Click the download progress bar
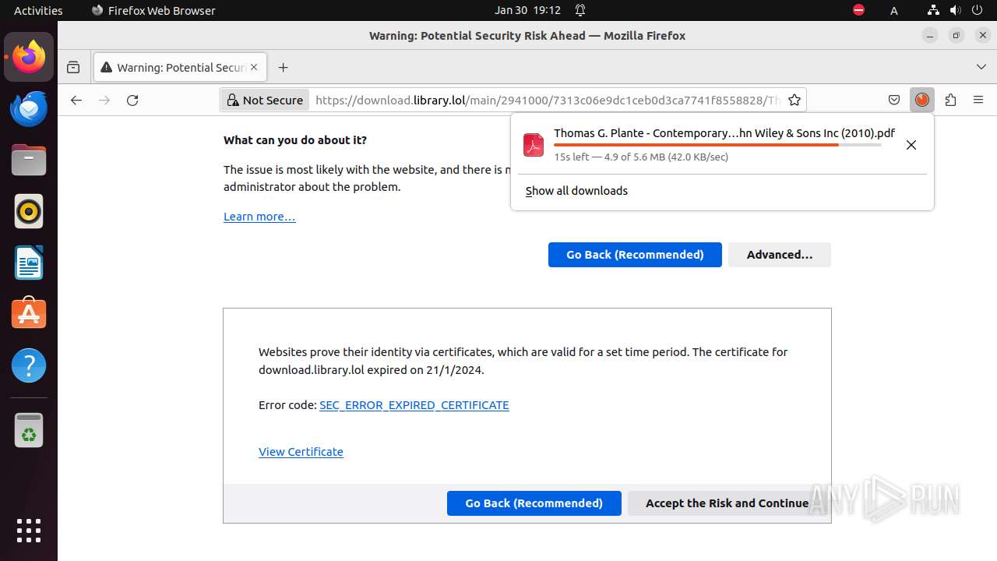 (x=717, y=145)
